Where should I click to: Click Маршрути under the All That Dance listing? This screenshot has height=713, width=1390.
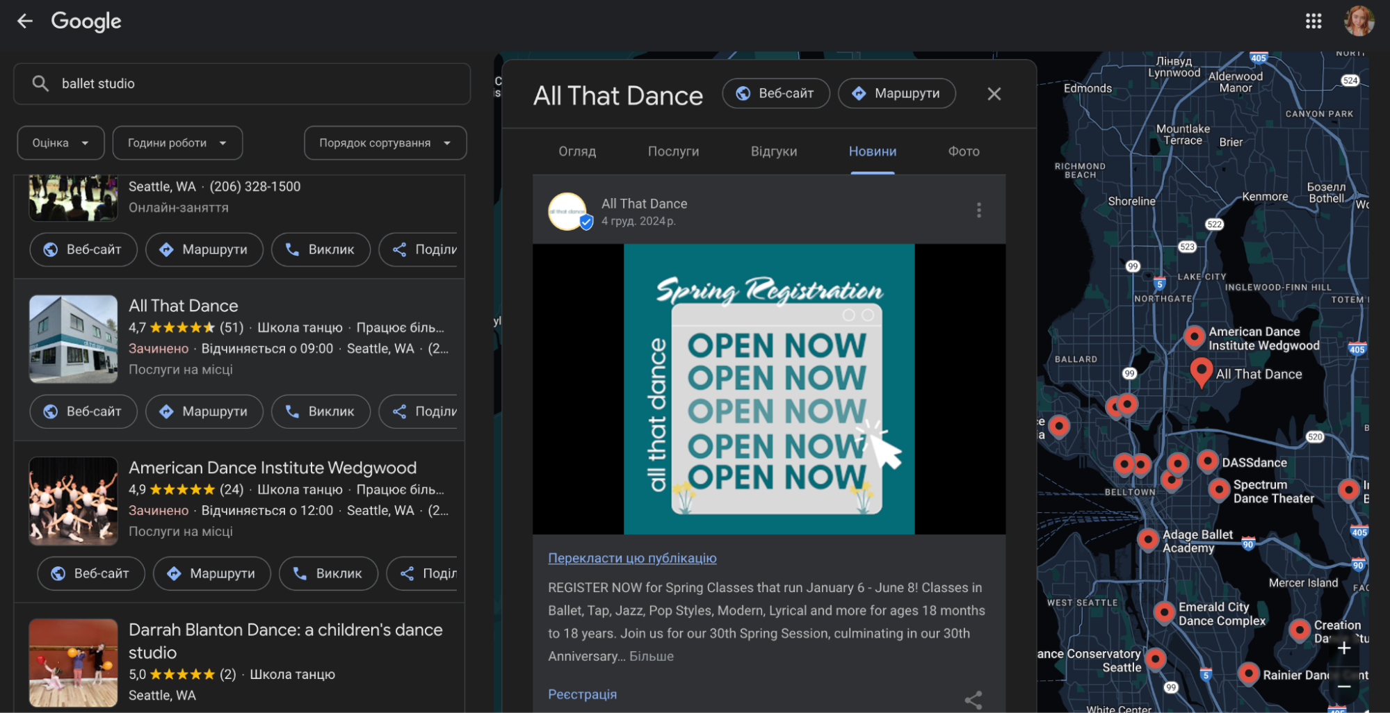pos(204,411)
